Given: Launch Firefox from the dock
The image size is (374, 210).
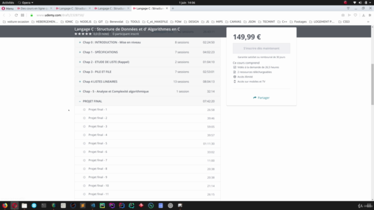Looking at the screenshot, I should pos(5,205).
